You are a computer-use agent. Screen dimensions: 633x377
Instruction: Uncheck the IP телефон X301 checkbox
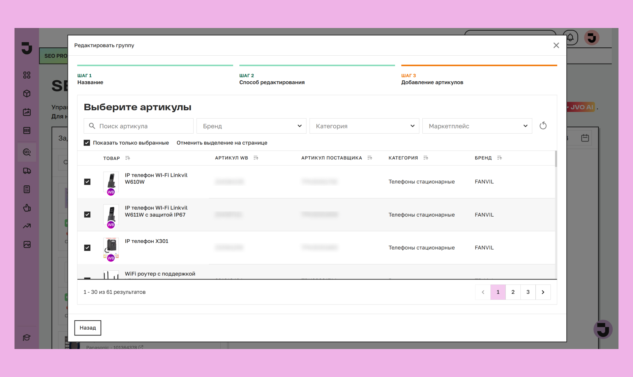coord(87,248)
